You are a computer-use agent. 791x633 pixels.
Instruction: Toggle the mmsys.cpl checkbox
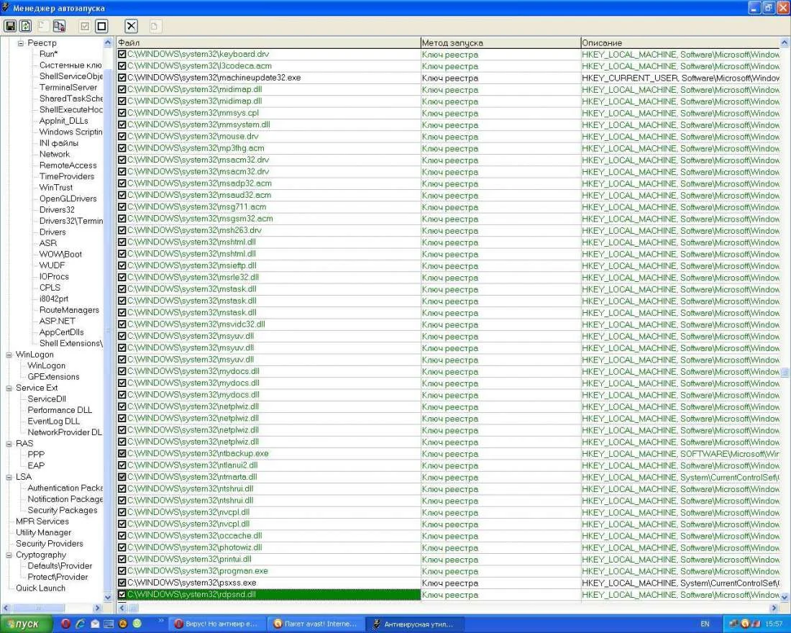[122, 112]
